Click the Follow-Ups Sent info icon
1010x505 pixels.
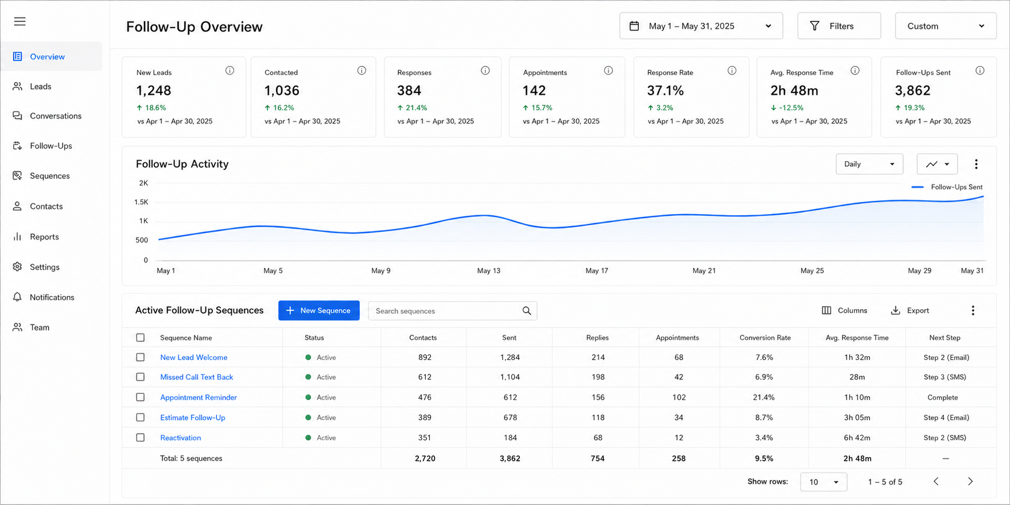[x=980, y=71]
